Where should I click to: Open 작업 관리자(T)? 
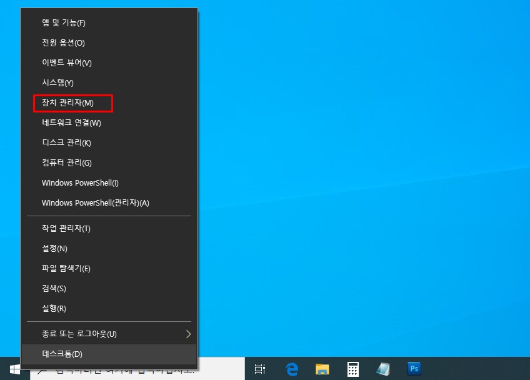109,229
